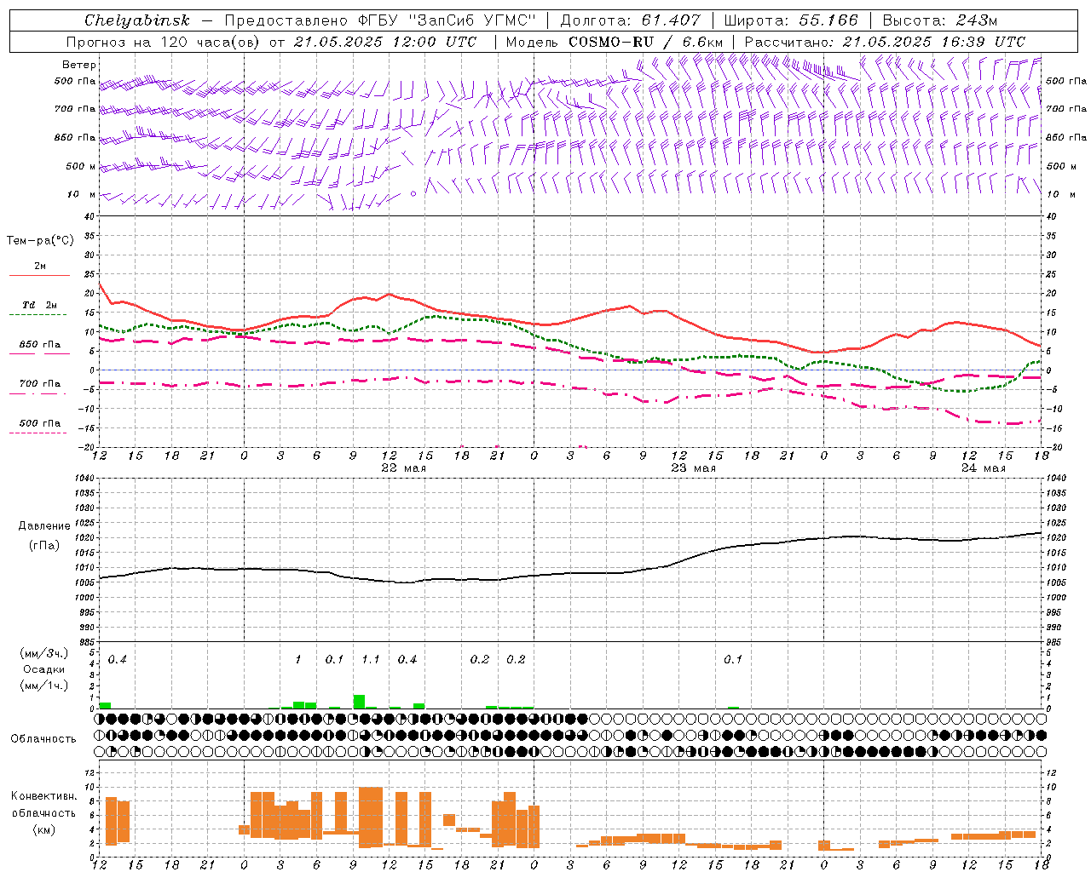1091x872 pixels.
Task: Click the 'Долгота: 61.407' header field
Action: [x=630, y=20]
